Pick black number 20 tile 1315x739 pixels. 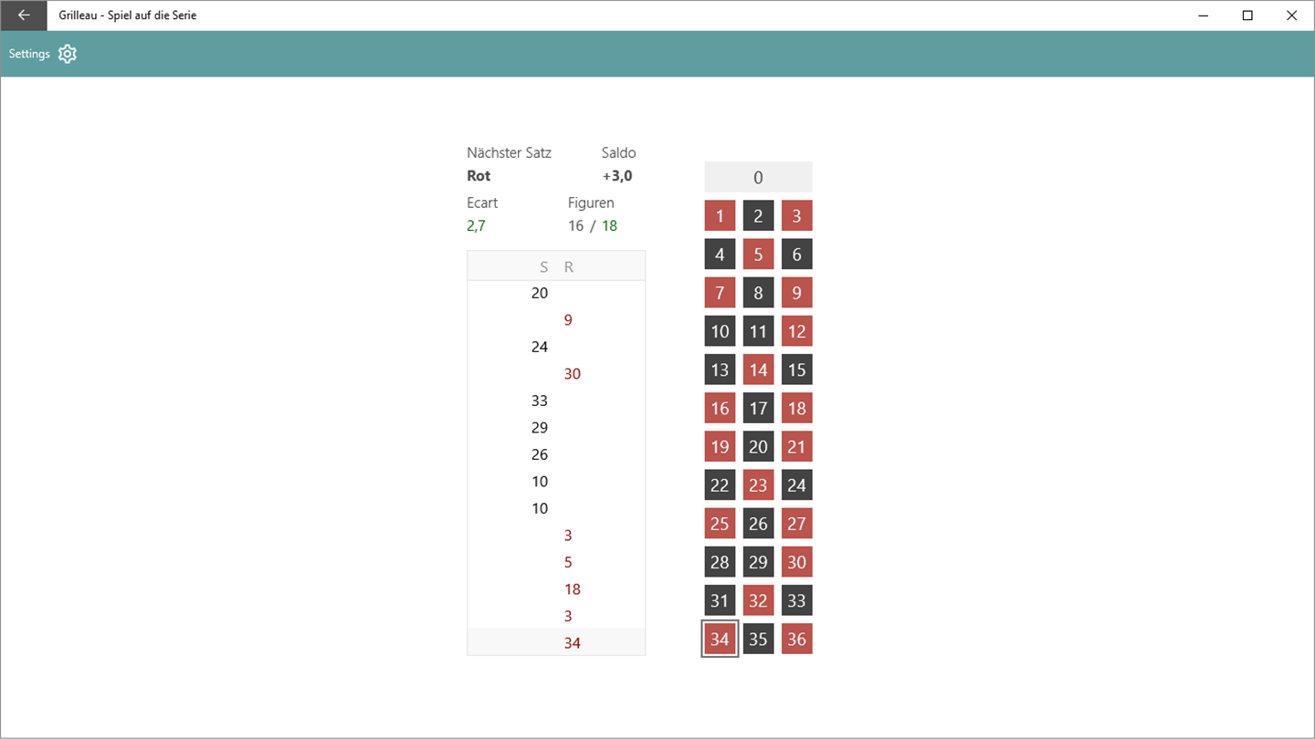click(x=758, y=446)
